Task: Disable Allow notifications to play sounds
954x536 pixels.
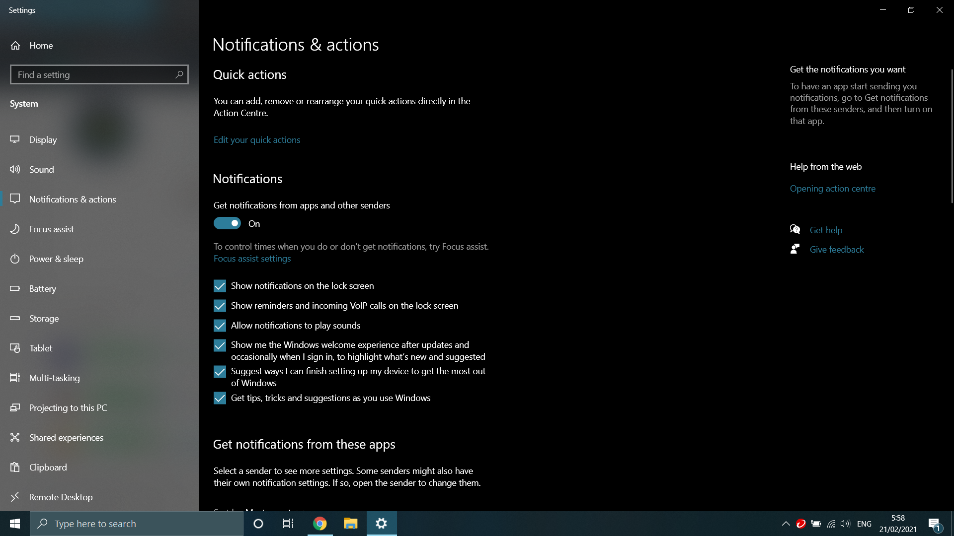Action: (x=220, y=326)
